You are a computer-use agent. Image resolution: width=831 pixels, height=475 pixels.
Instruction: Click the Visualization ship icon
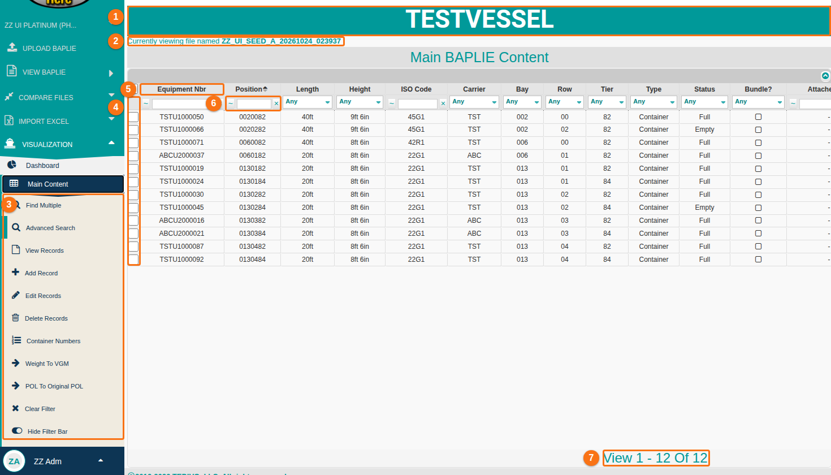(10, 144)
